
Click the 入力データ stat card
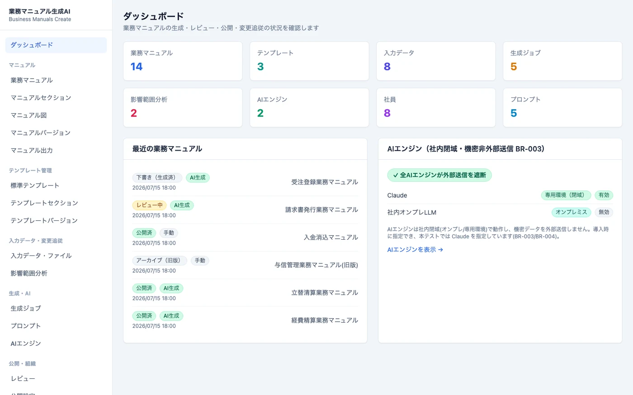click(436, 61)
